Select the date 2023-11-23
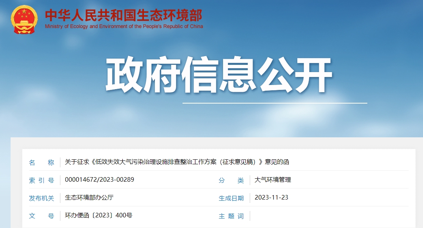 [272, 198]
